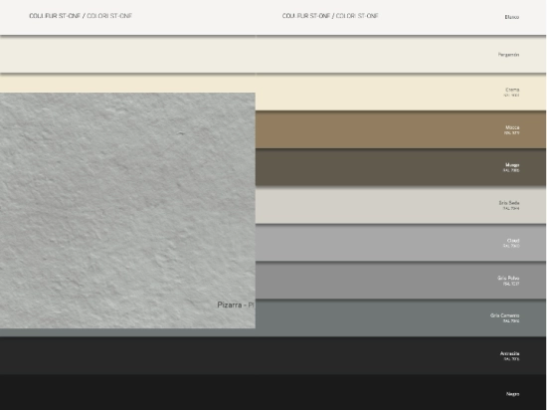Pick the Musgo dark olive color band
The width and height of the screenshot is (547, 410).
pos(401,167)
